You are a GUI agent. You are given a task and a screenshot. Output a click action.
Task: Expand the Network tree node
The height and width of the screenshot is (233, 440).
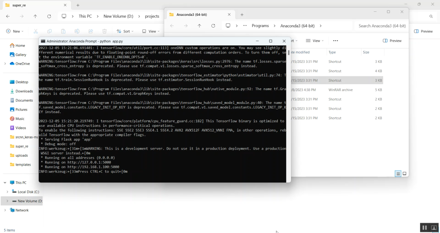[5, 210]
